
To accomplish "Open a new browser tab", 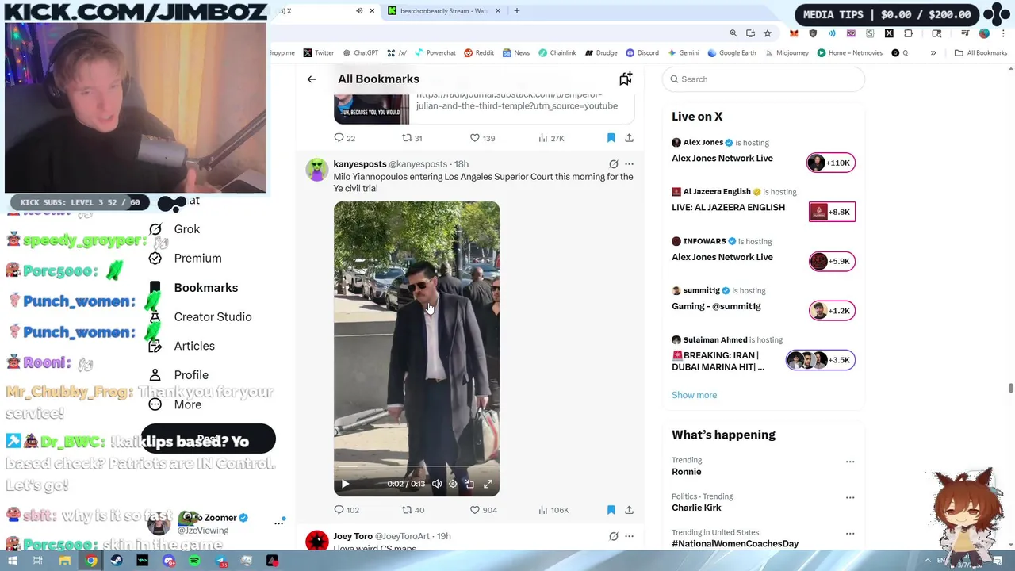I will (x=516, y=11).
